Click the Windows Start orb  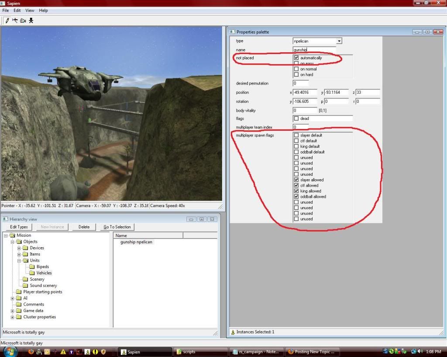(x=10, y=352)
